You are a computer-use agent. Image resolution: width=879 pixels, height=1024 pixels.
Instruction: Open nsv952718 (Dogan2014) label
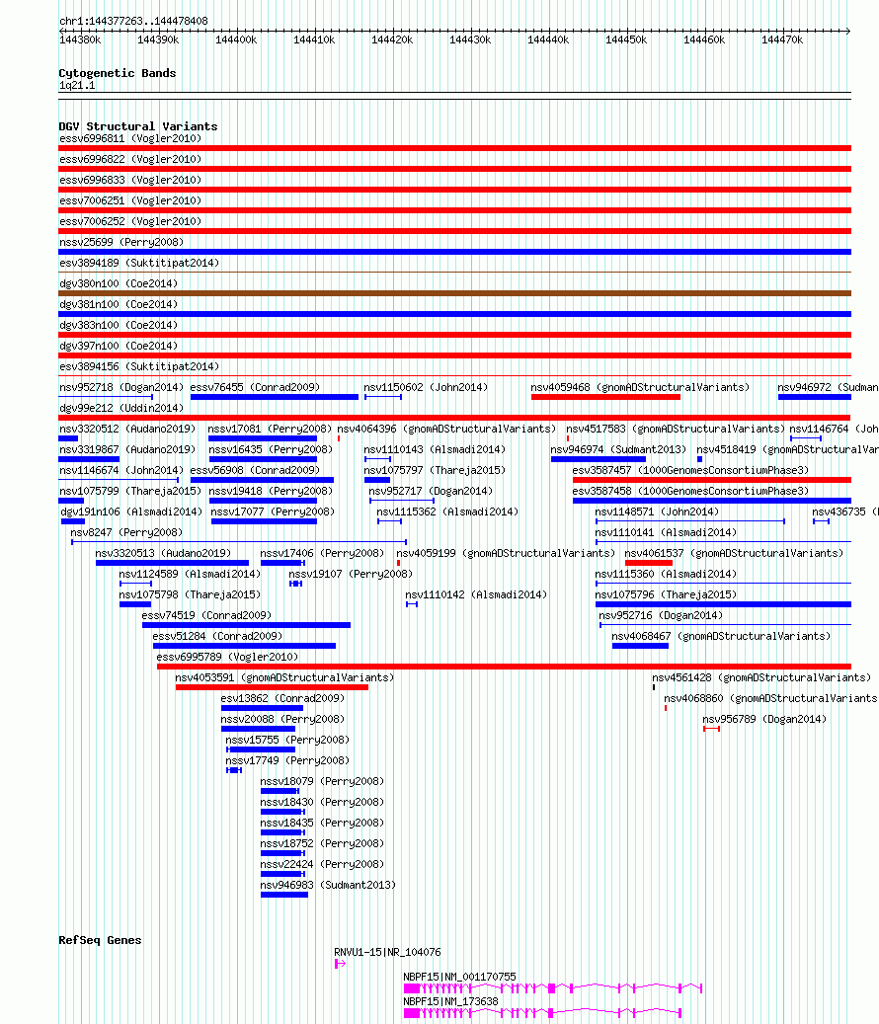(121, 387)
